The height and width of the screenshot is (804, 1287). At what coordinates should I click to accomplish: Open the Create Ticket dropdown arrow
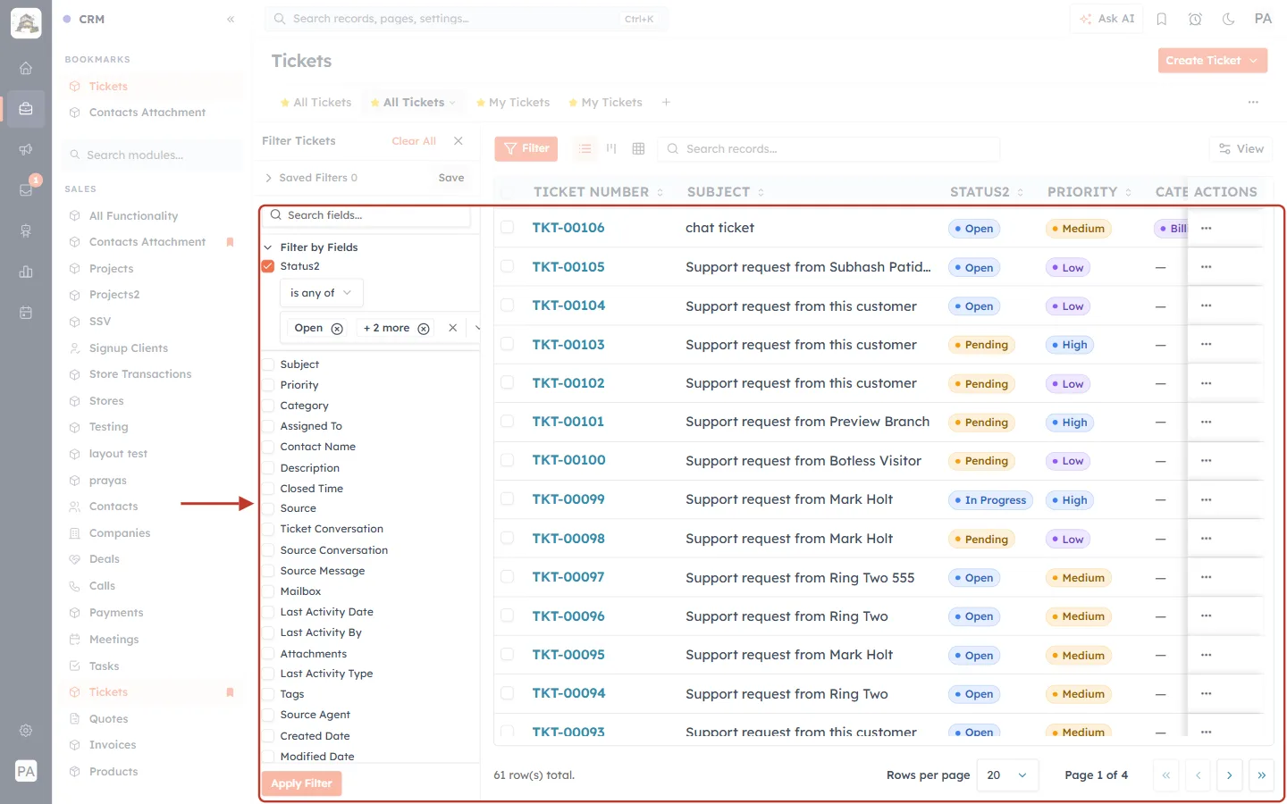pyautogui.click(x=1254, y=61)
